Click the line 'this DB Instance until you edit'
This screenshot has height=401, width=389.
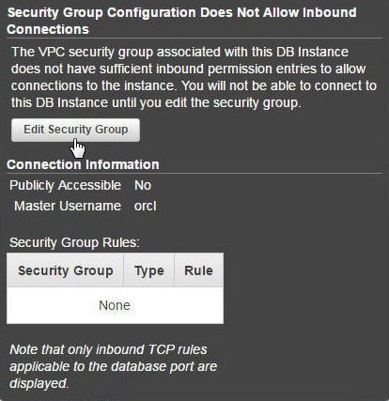coord(156,102)
